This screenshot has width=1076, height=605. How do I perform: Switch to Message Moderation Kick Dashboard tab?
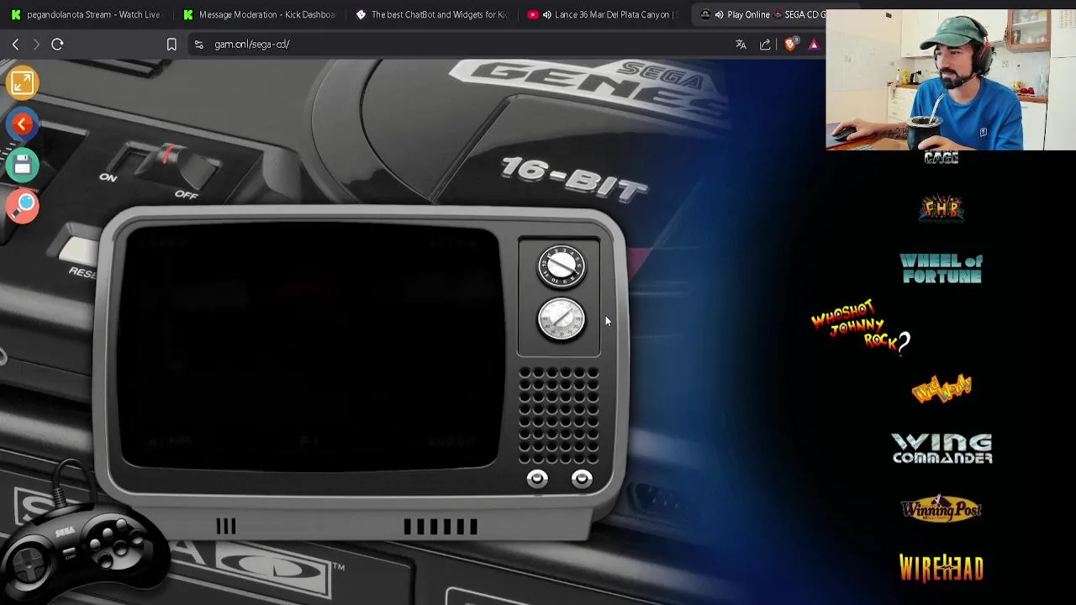tap(259, 14)
